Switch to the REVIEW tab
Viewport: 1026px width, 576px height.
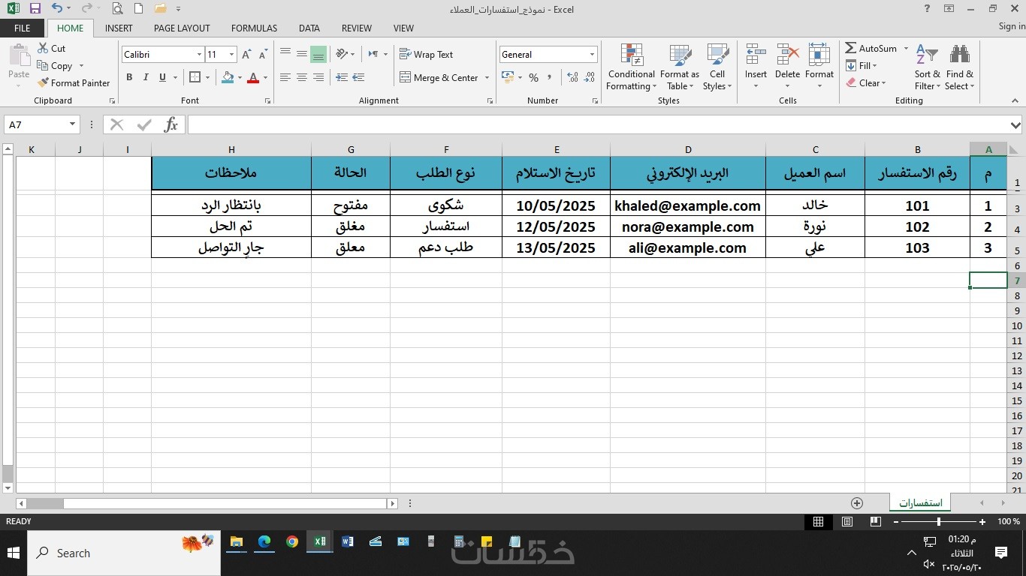tap(356, 28)
